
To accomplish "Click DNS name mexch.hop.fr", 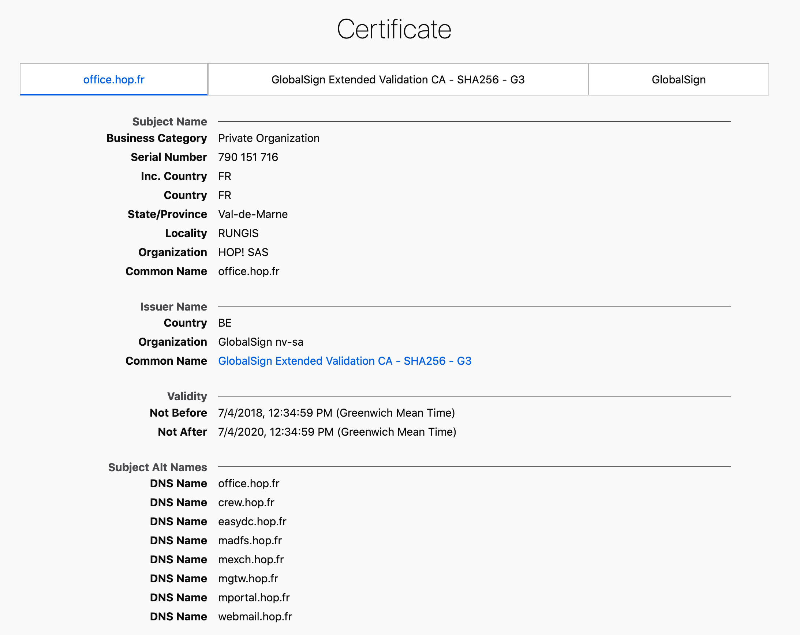I will point(251,560).
